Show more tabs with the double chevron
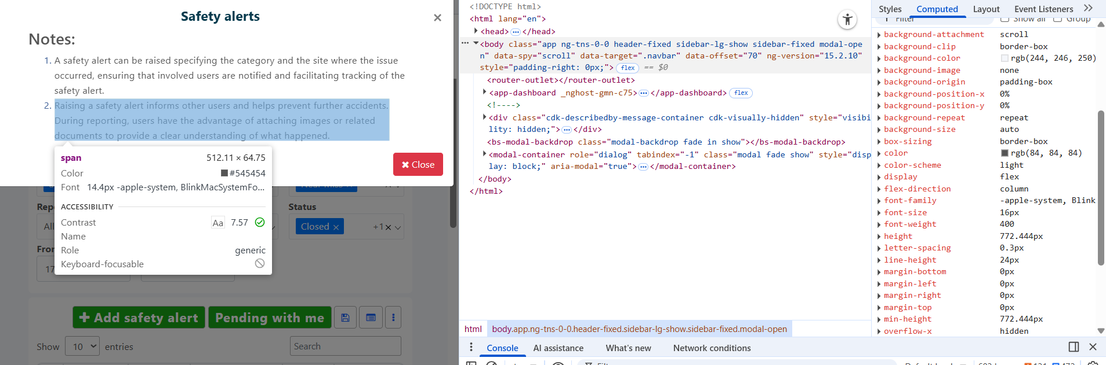 point(1088,8)
